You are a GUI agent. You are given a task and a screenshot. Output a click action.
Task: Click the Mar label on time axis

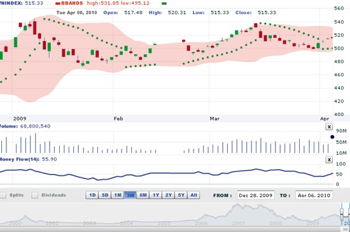point(214,119)
